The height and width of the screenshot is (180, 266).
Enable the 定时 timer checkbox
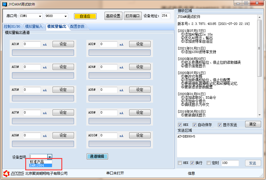209,163
